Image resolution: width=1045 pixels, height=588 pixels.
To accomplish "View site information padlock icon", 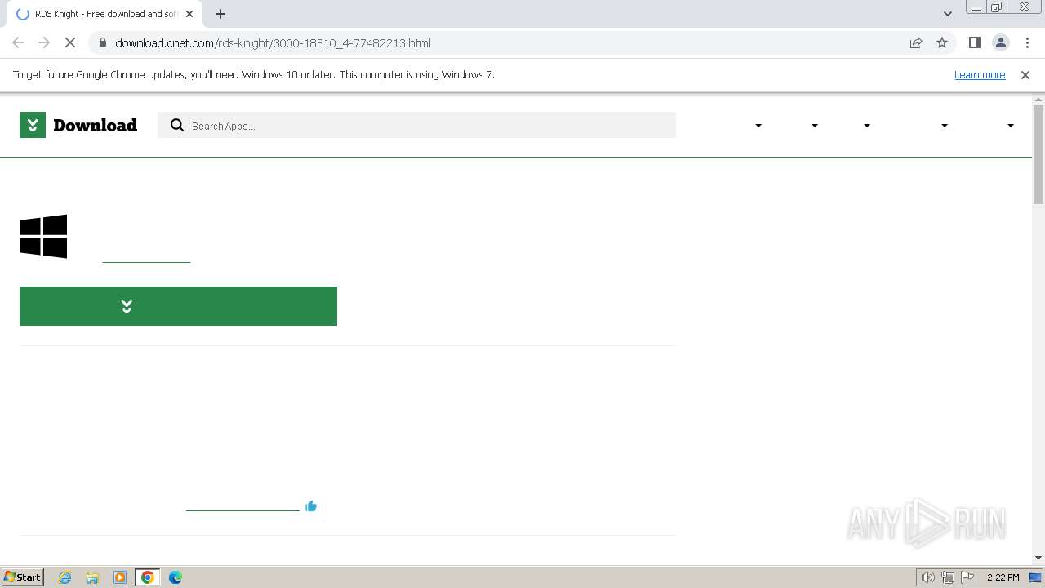I will pos(101,42).
